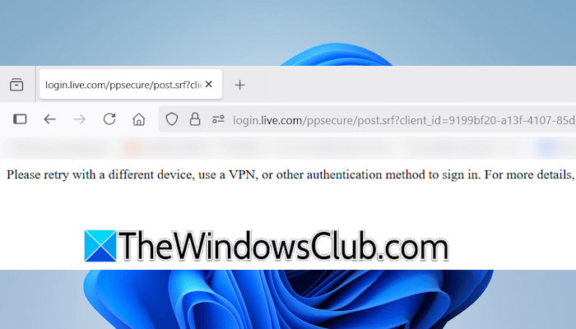Reload the current login.live.com page

tap(109, 119)
